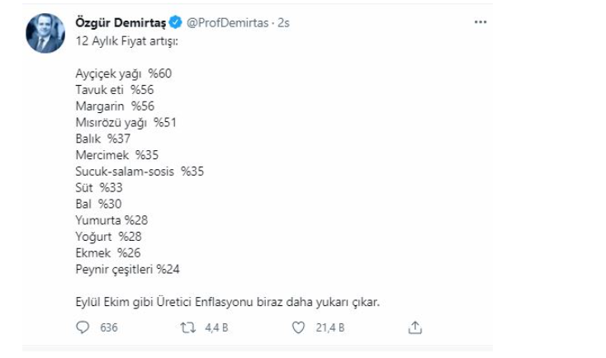Image resolution: width=606 pixels, height=358 pixels.
Task: Click the 'Ayçiçek yağı %60' line
Action: 123,73
